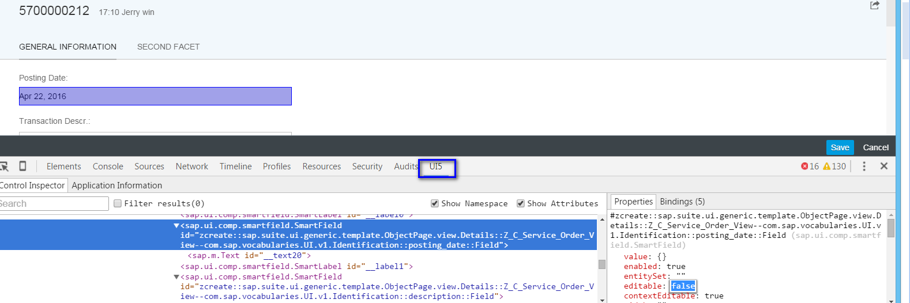The width and height of the screenshot is (910, 303).
Task: Select the UI5 tab
Action: tap(436, 166)
